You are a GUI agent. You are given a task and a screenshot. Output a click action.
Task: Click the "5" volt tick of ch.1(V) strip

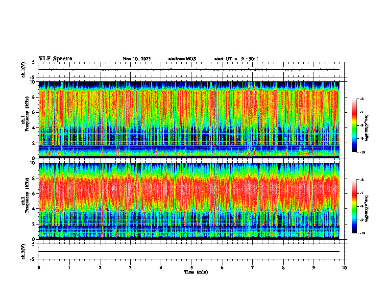[34, 62]
